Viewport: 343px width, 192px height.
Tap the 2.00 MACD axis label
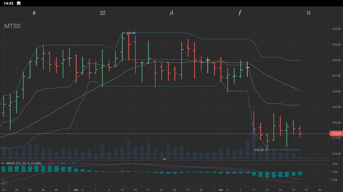[x=335, y=164]
